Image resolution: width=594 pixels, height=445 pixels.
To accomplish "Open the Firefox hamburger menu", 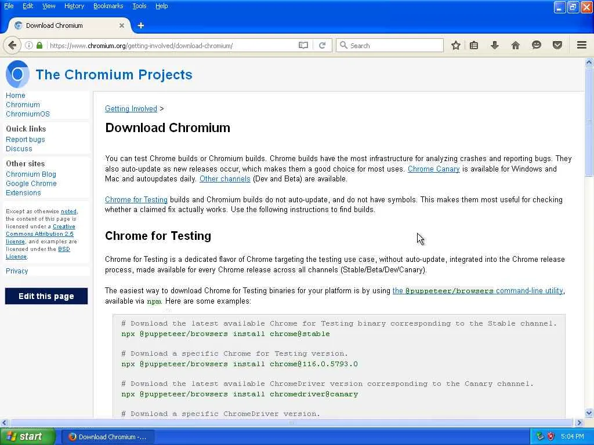I will coord(582,45).
